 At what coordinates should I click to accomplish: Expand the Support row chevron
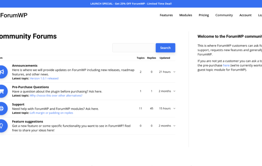174,108
